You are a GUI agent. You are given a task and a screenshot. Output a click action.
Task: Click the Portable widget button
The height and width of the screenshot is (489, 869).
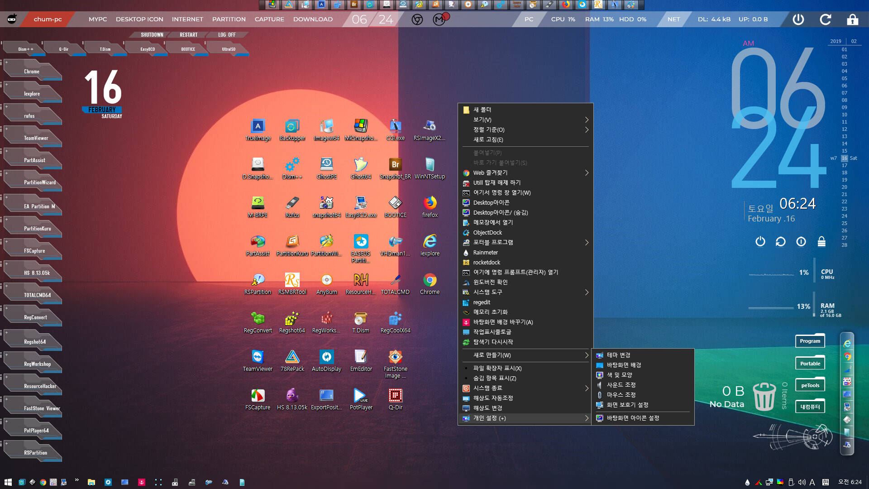click(810, 363)
